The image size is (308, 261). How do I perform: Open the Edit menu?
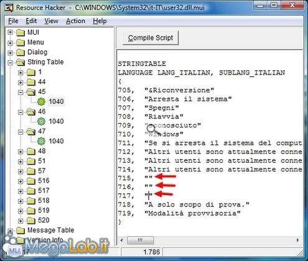click(x=31, y=21)
